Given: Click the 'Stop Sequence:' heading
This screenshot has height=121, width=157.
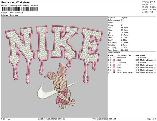Looking at the screenshot, I should pyautogui.click(x=114, y=53).
